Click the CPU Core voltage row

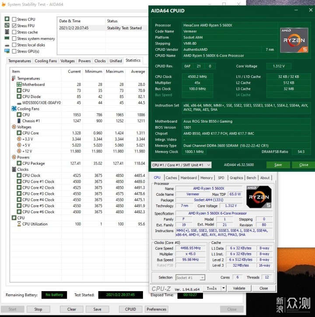coord(79,133)
